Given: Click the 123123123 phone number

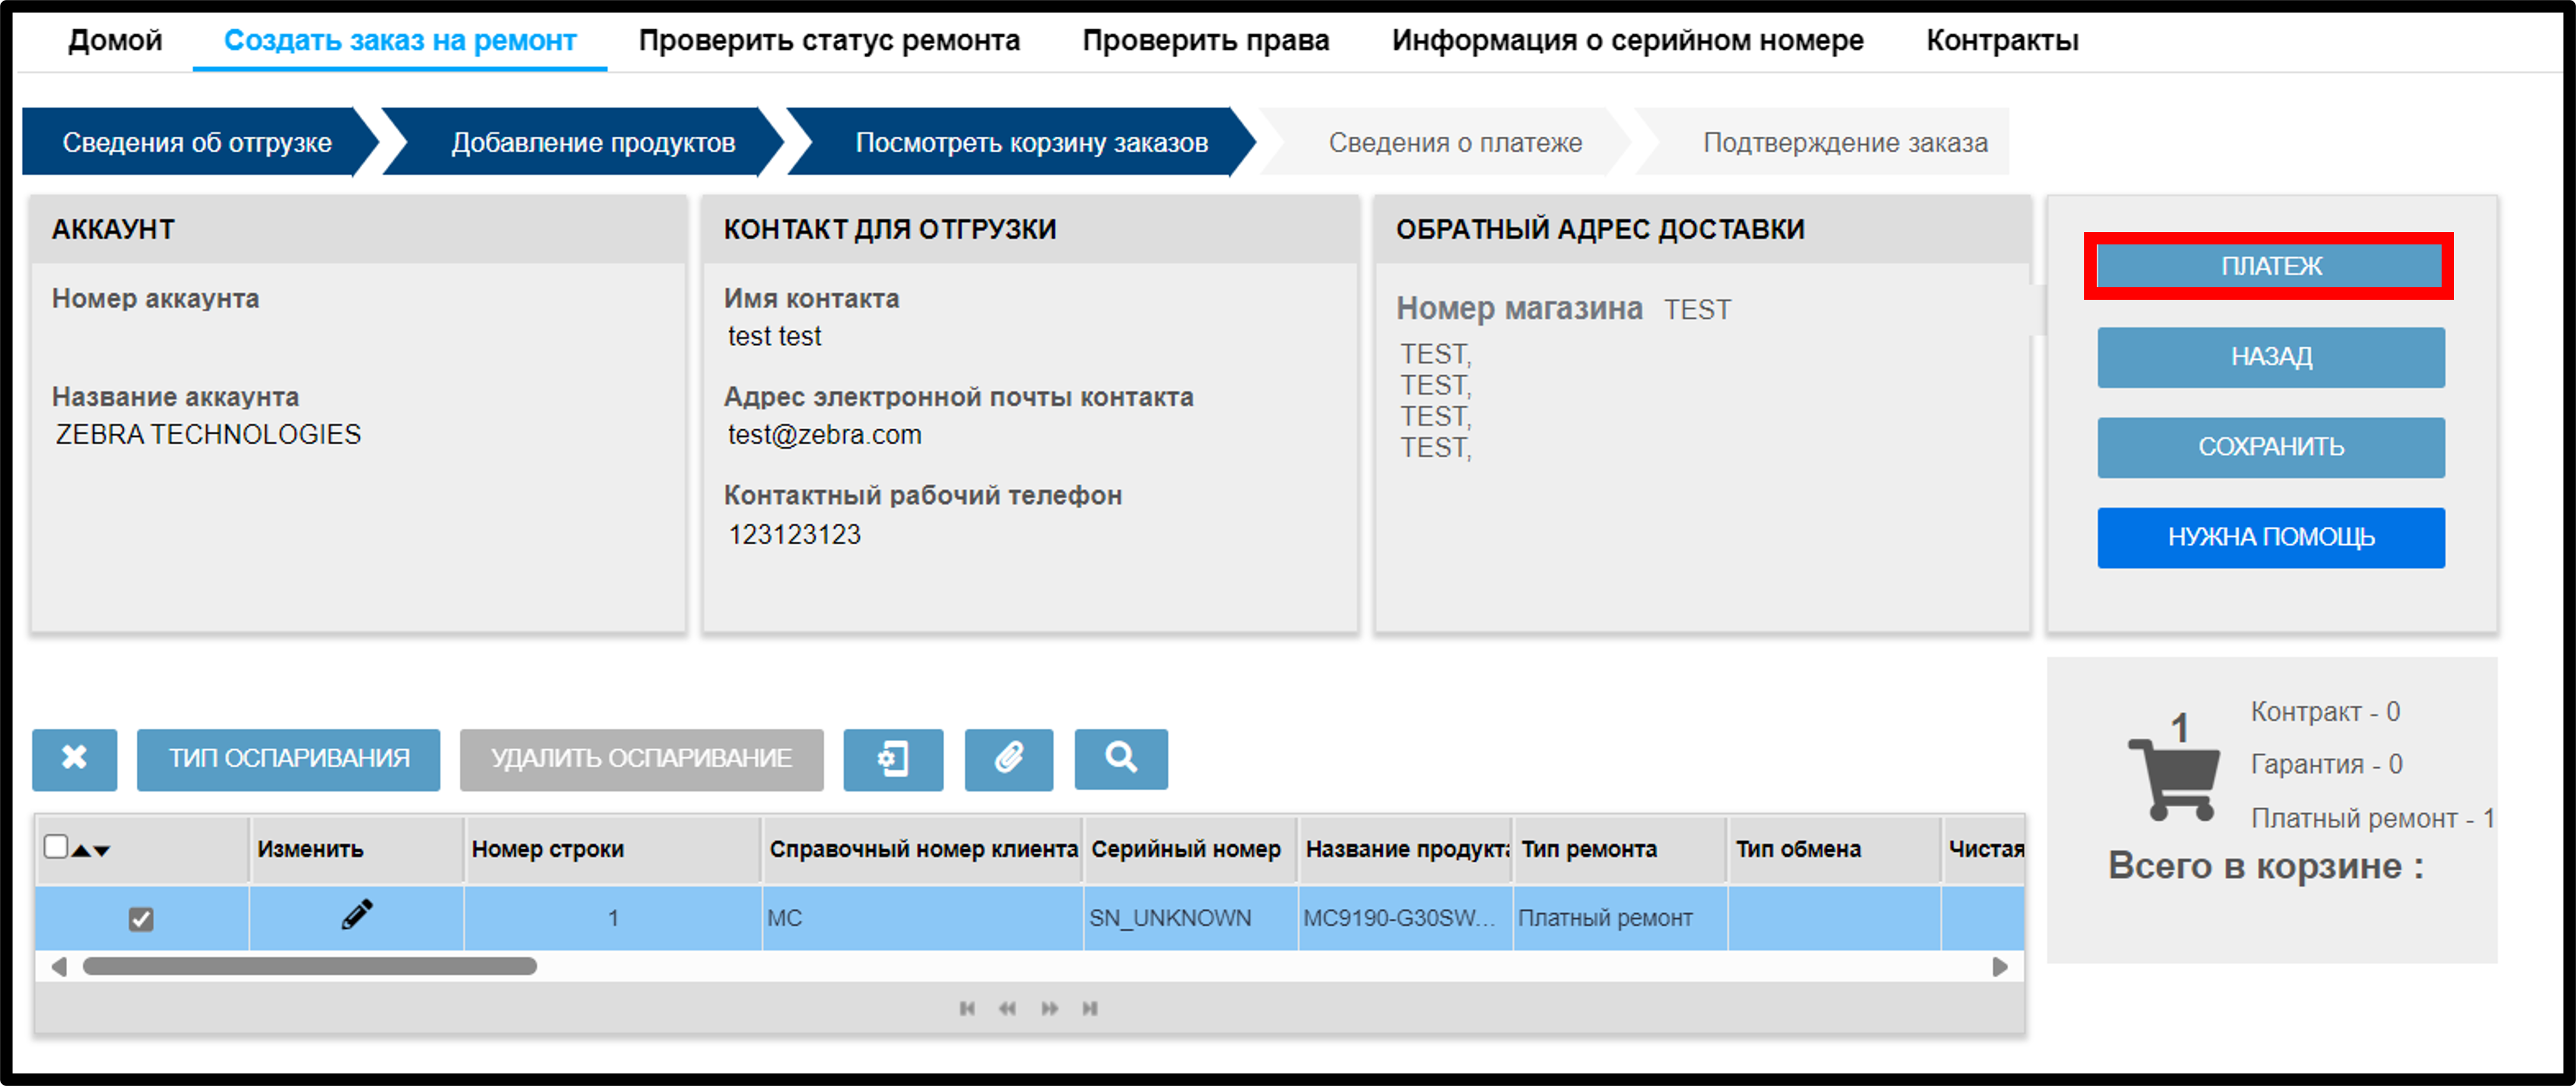Looking at the screenshot, I should (794, 535).
